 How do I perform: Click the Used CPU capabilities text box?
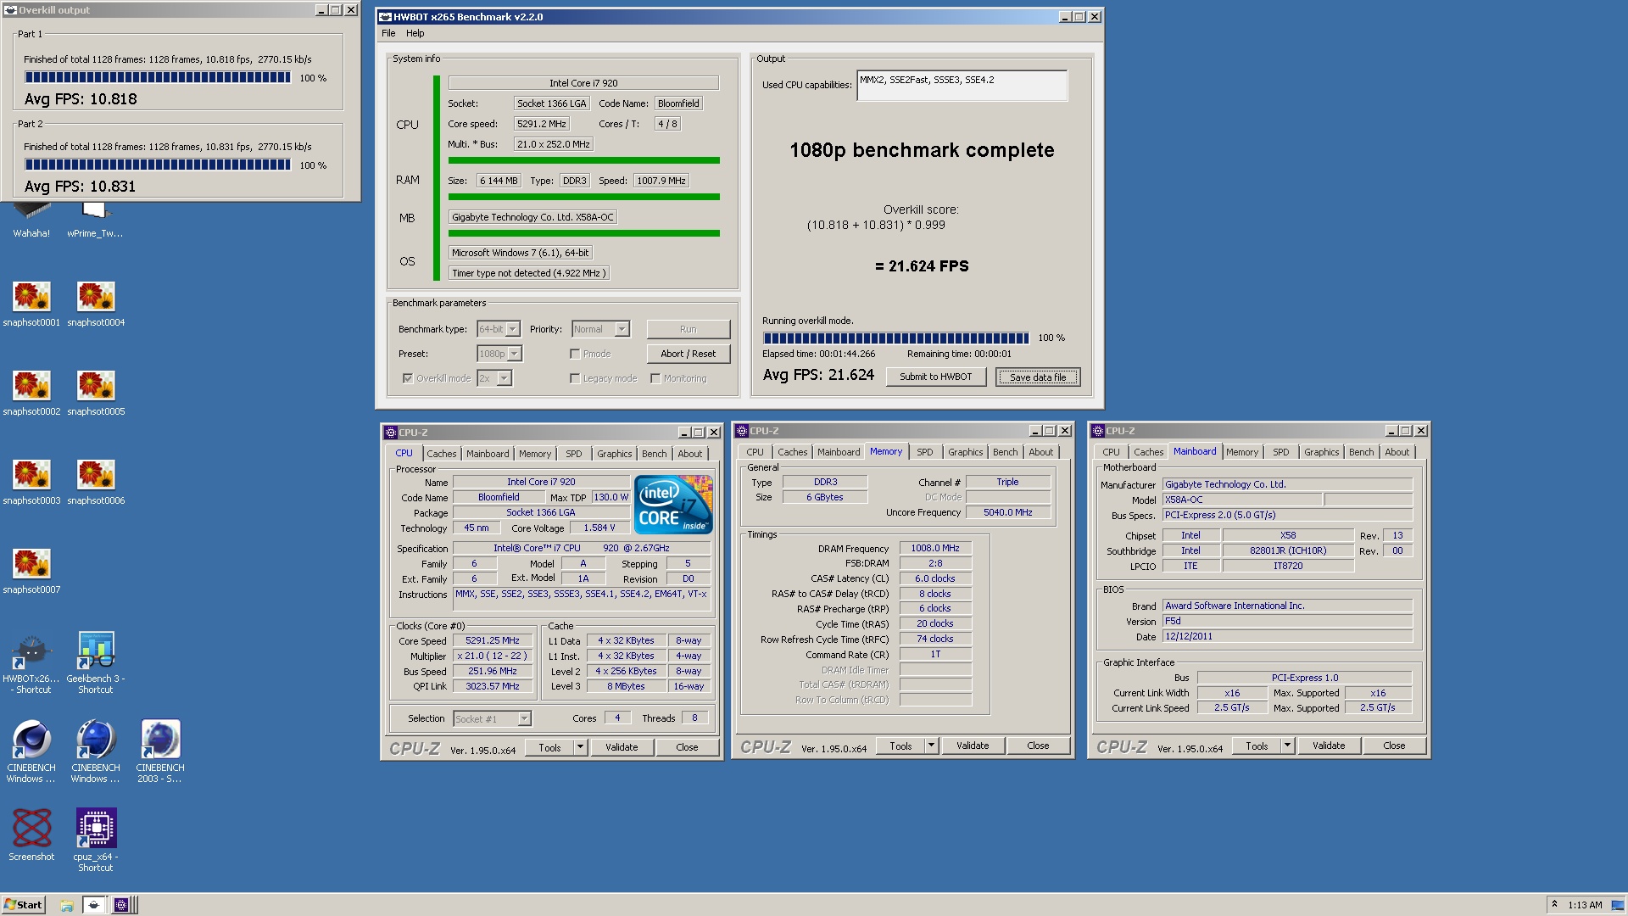point(962,85)
